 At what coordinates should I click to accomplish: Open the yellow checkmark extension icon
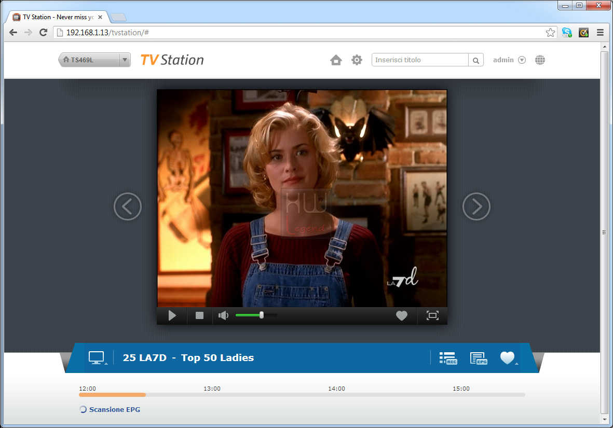point(584,33)
